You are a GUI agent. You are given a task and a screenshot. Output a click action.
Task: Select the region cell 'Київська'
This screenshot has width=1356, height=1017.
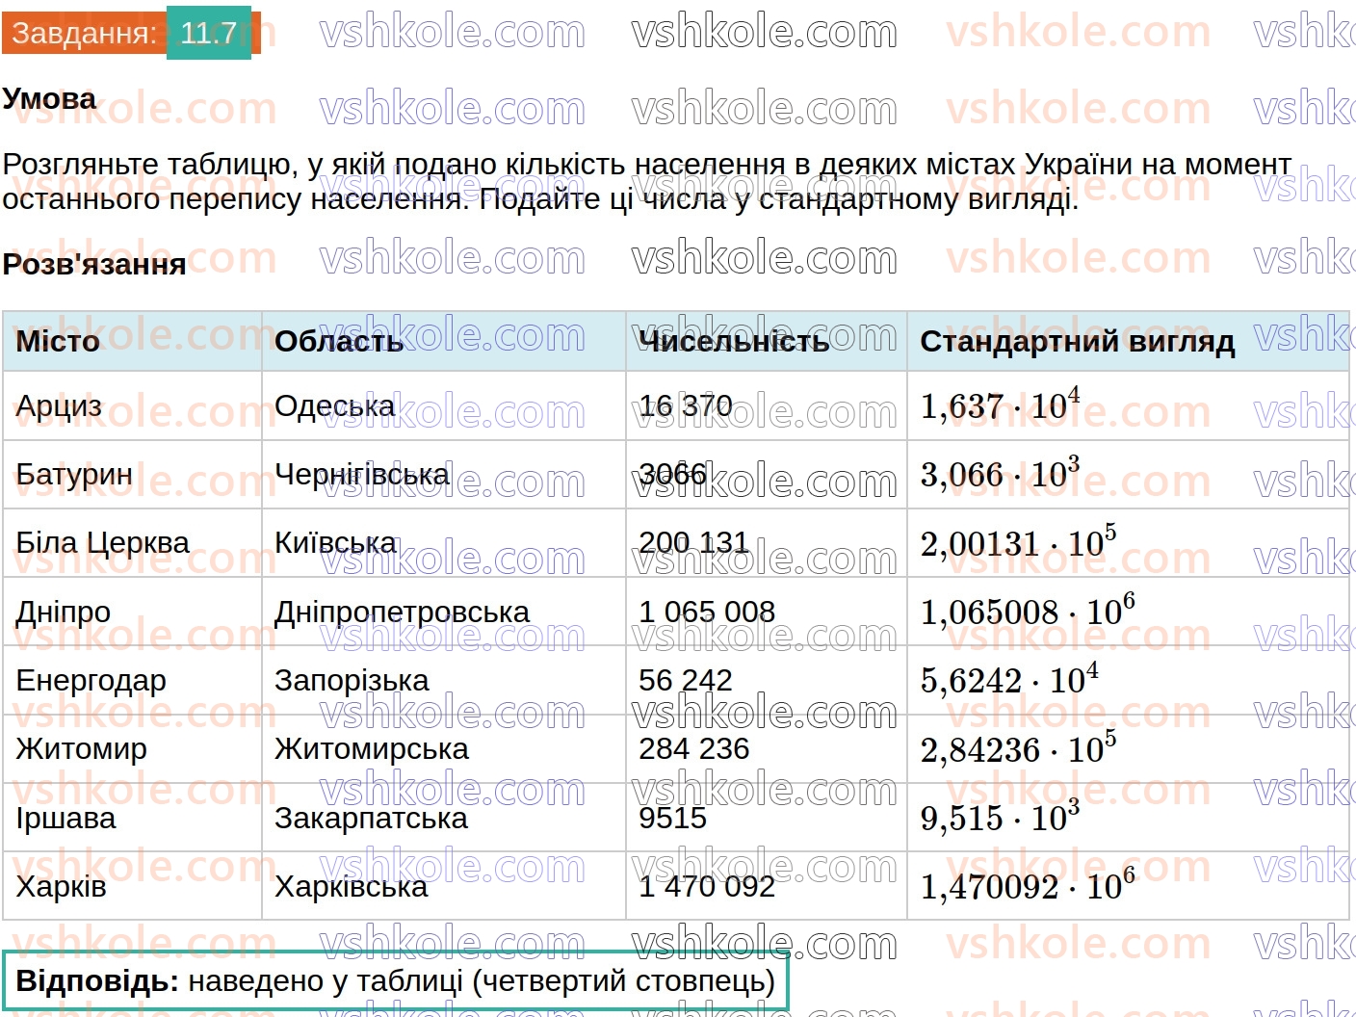click(x=335, y=543)
